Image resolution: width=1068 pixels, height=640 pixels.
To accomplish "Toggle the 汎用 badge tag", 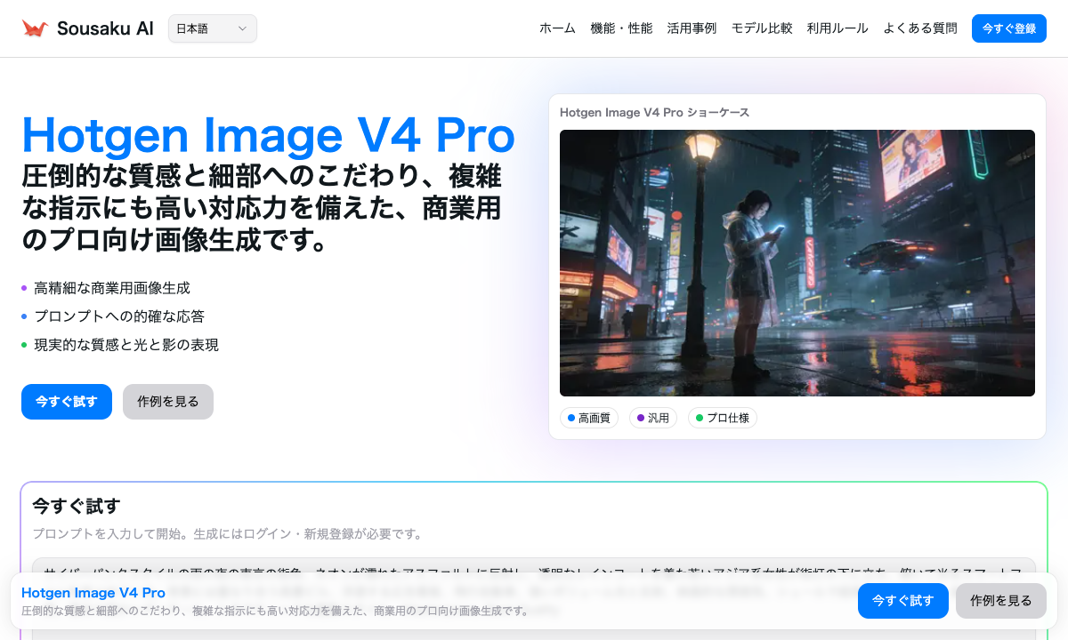I will pyautogui.click(x=653, y=418).
